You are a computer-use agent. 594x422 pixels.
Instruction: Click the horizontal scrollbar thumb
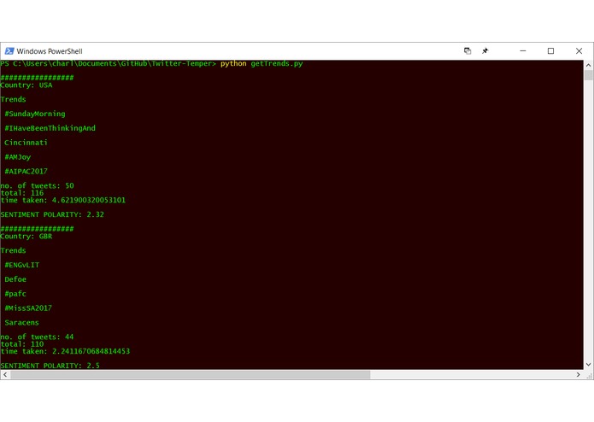pos(191,375)
